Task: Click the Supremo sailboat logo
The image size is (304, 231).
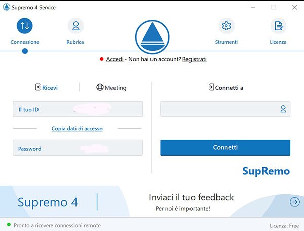Action: (152, 37)
